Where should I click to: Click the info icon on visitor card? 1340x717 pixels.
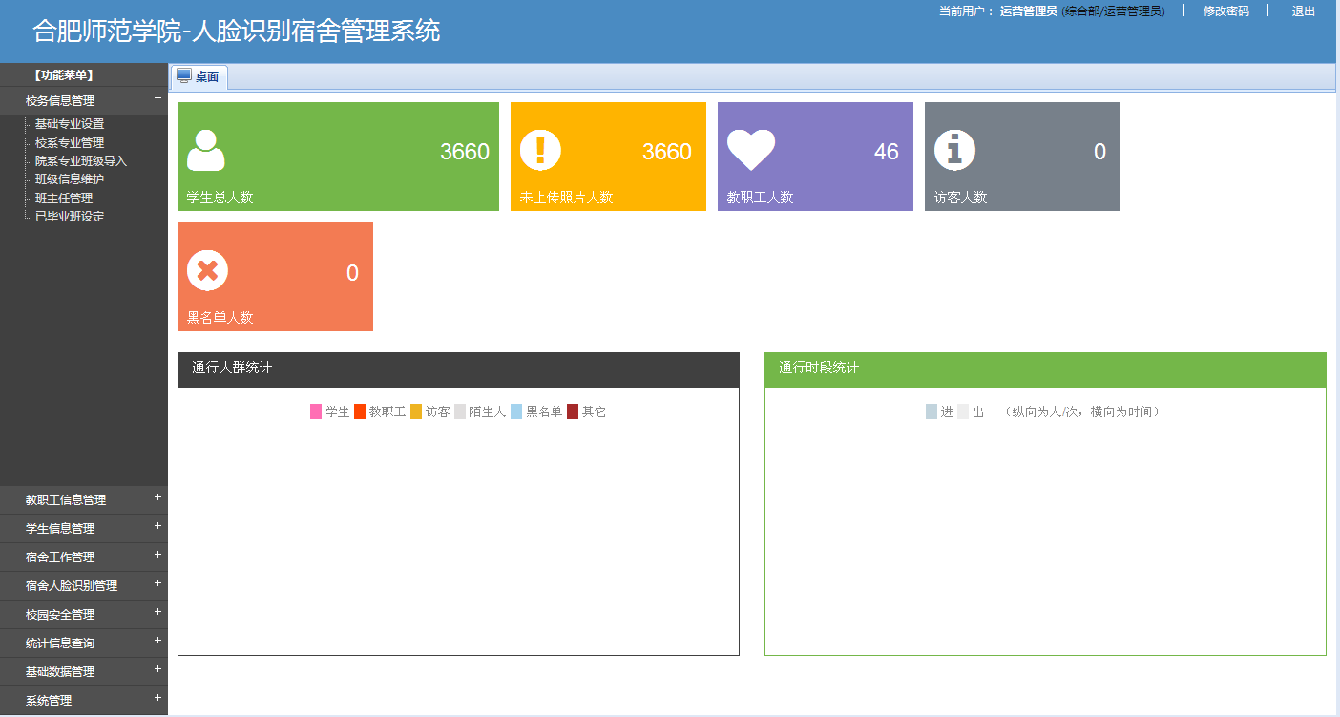954,150
